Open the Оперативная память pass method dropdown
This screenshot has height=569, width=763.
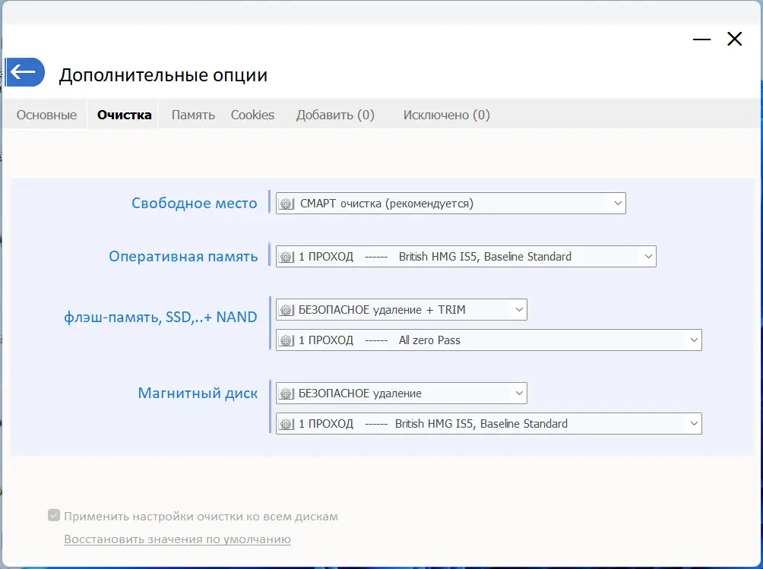[647, 257]
